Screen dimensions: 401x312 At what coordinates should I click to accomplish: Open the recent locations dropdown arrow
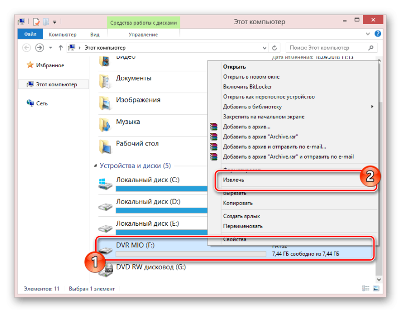[51, 48]
